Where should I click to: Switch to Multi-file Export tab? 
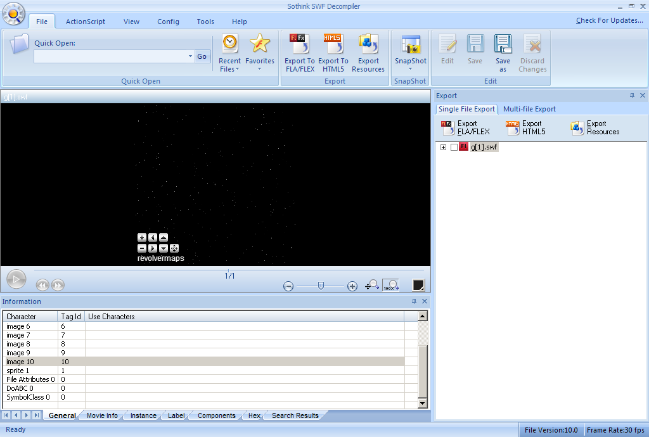pos(529,109)
